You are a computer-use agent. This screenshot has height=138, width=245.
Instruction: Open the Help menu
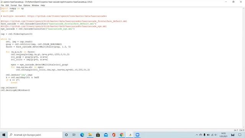[x=42, y=5]
